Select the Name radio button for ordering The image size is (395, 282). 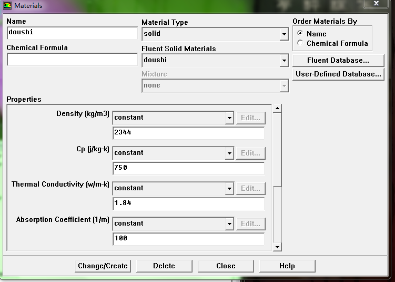click(x=300, y=34)
